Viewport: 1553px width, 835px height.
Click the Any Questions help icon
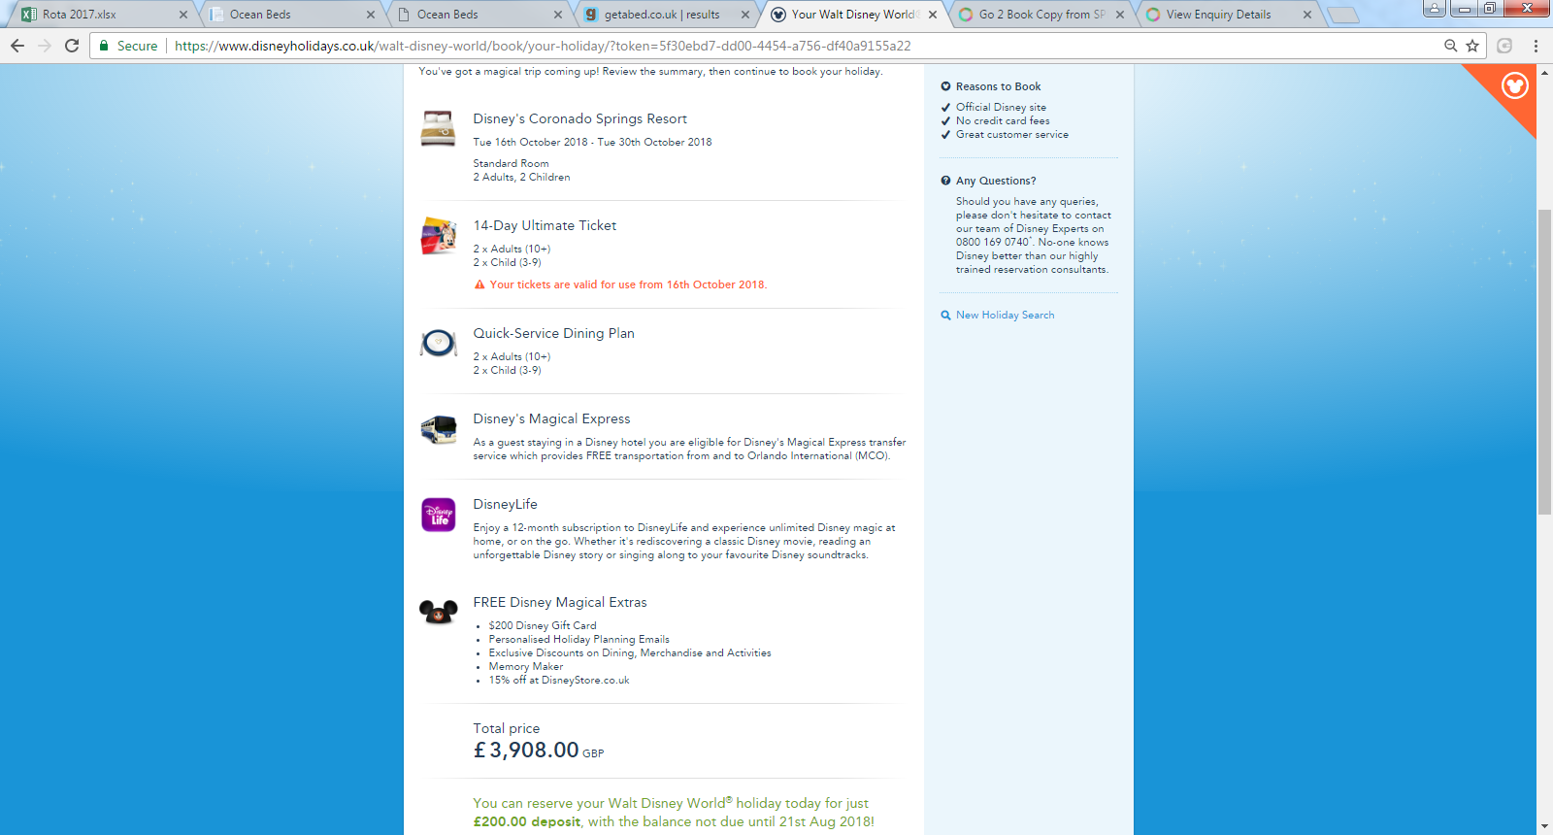[x=945, y=181]
